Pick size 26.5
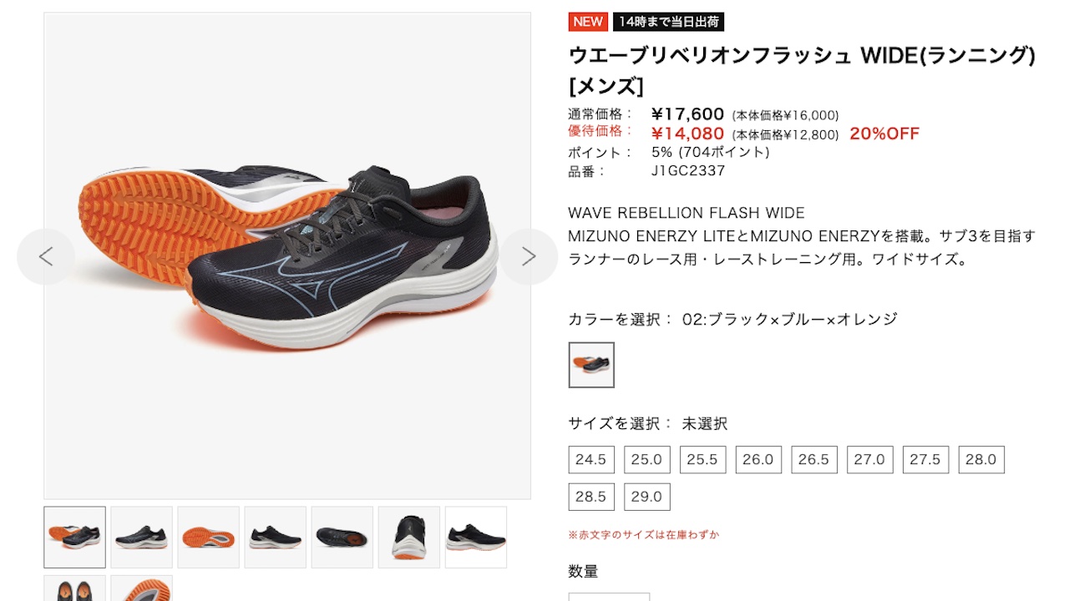Viewport: 1069px width, 601px height. click(814, 460)
